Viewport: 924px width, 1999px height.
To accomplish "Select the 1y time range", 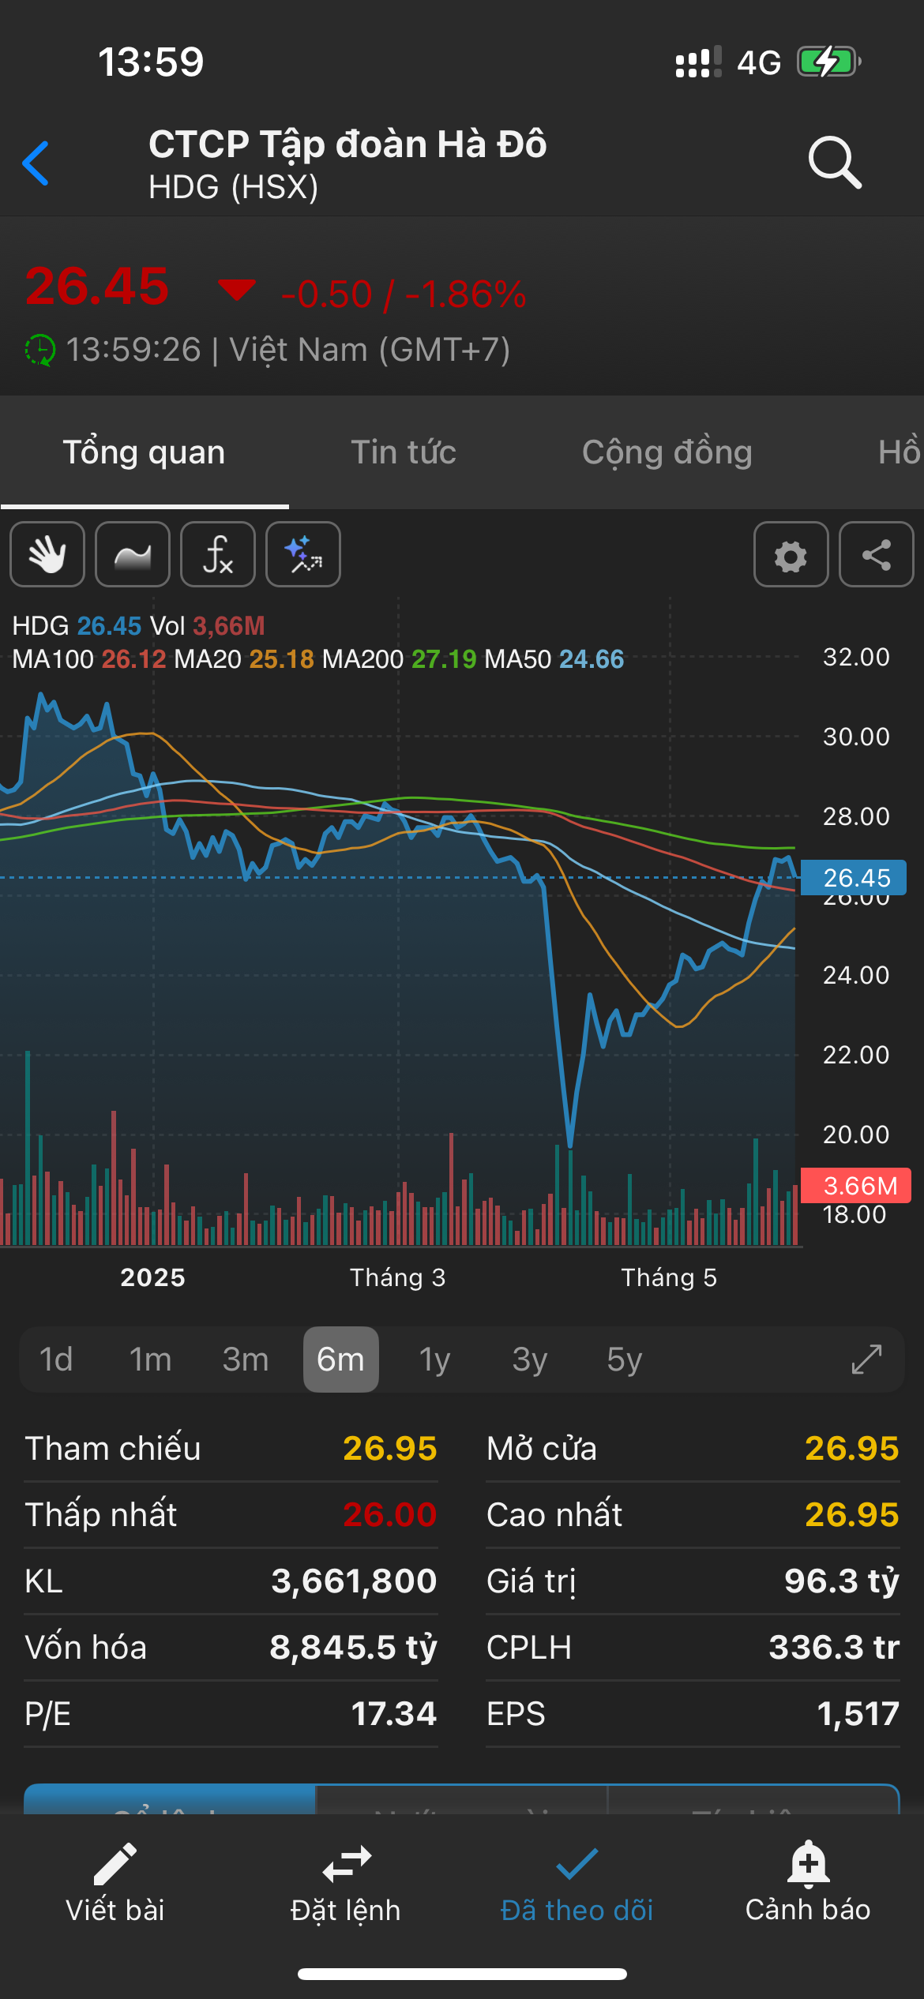I will pos(434,1360).
